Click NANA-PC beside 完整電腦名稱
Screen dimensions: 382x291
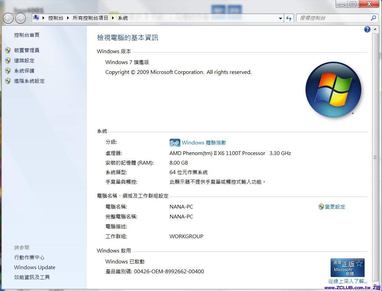click(x=181, y=217)
